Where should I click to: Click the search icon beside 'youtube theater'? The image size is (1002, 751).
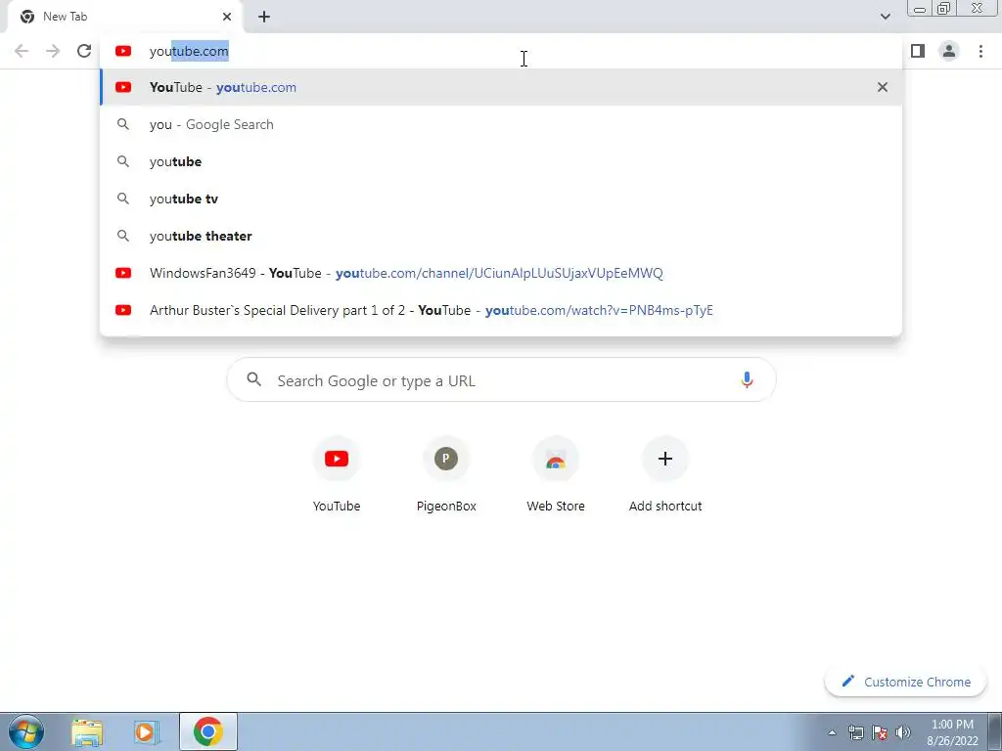(x=123, y=236)
